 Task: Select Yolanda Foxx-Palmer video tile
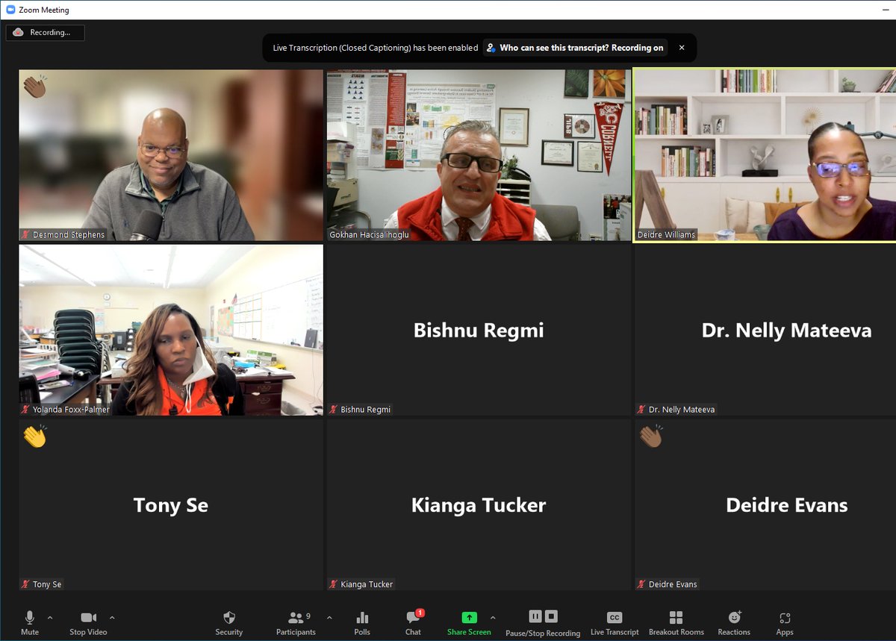[x=171, y=330]
